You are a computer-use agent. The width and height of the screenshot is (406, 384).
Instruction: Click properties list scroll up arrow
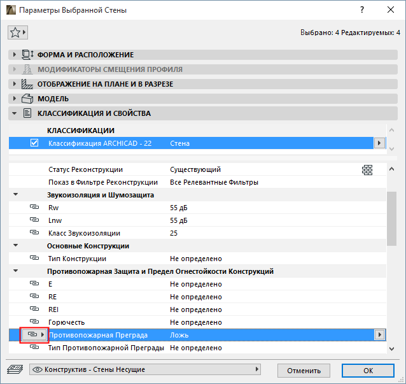392,169
